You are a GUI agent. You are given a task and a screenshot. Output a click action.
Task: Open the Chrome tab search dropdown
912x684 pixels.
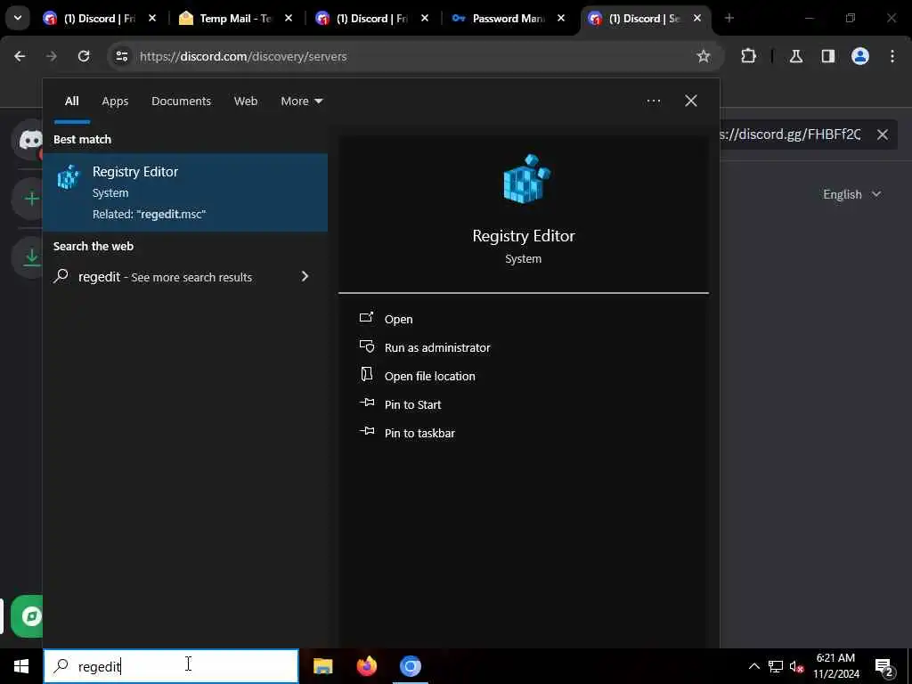click(x=18, y=18)
